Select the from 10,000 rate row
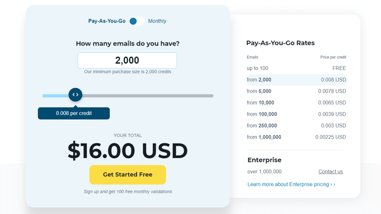The width and height of the screenshot is (381, 214). 296,102
